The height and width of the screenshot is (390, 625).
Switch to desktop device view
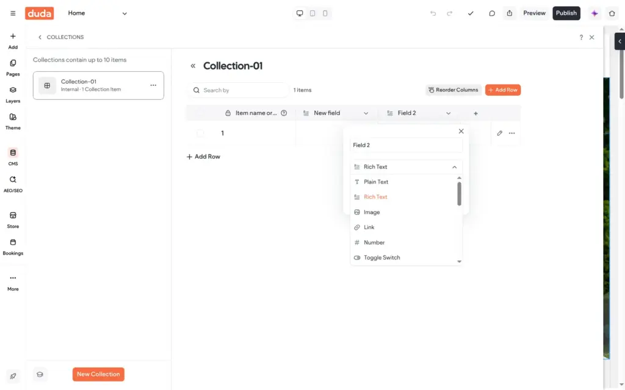click(300, 13)
